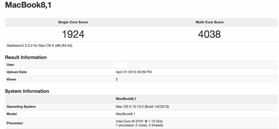
Task: Click the MacBook8,1 value in Model row
Action: point(125,114)
